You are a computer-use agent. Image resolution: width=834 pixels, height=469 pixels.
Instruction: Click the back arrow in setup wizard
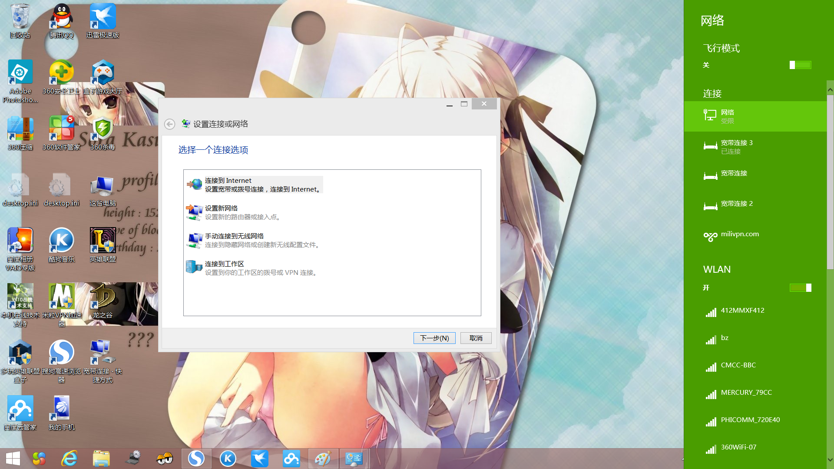pos(169,124)
